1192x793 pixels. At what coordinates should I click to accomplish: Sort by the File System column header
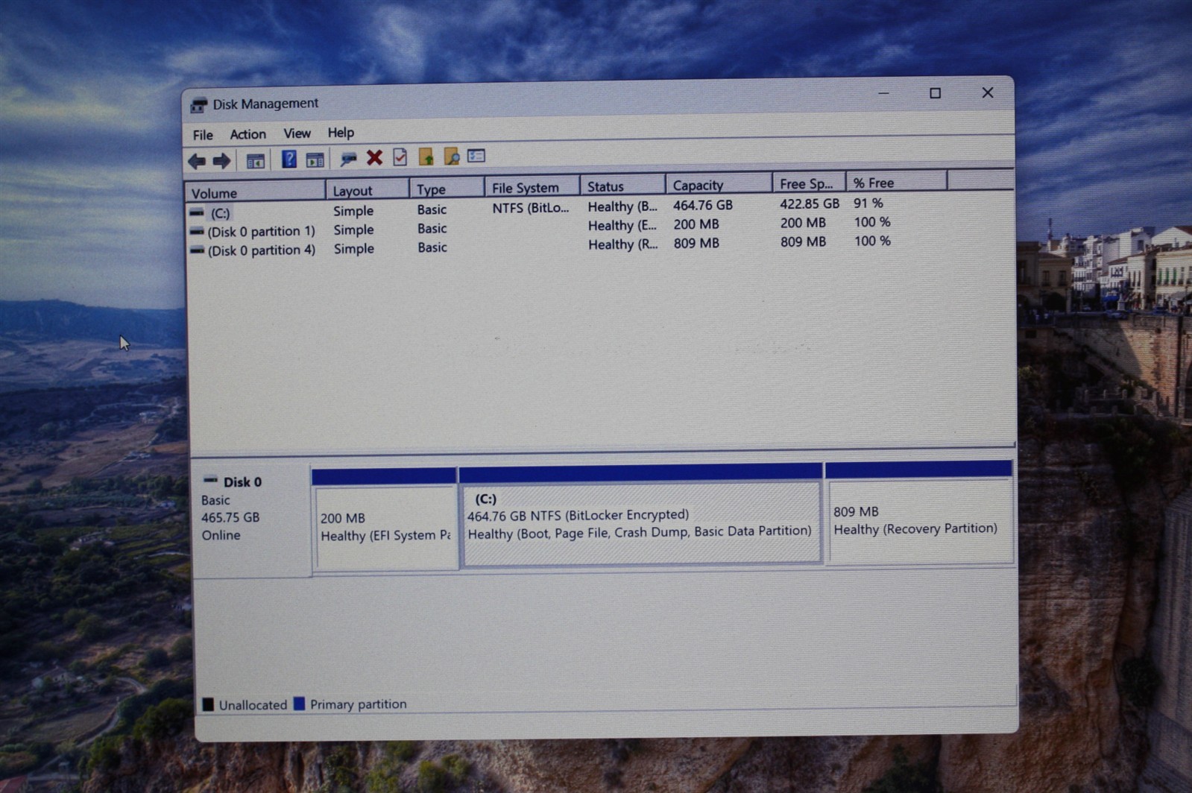pyautogui.click(x=532, y=187)
